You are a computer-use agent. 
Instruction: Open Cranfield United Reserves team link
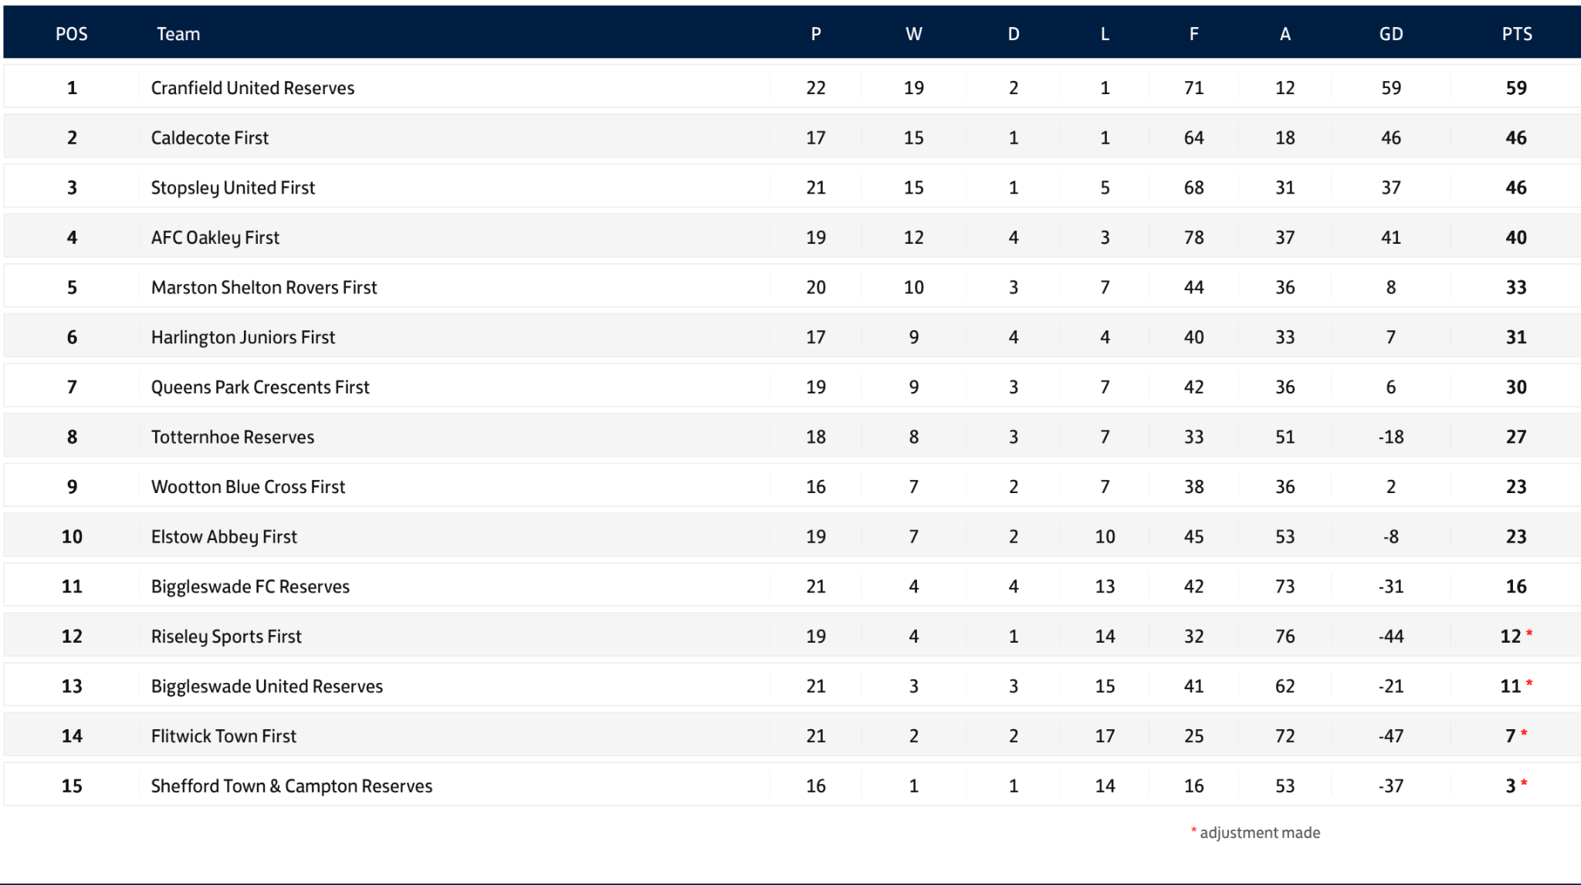click(x=252, y=88)
